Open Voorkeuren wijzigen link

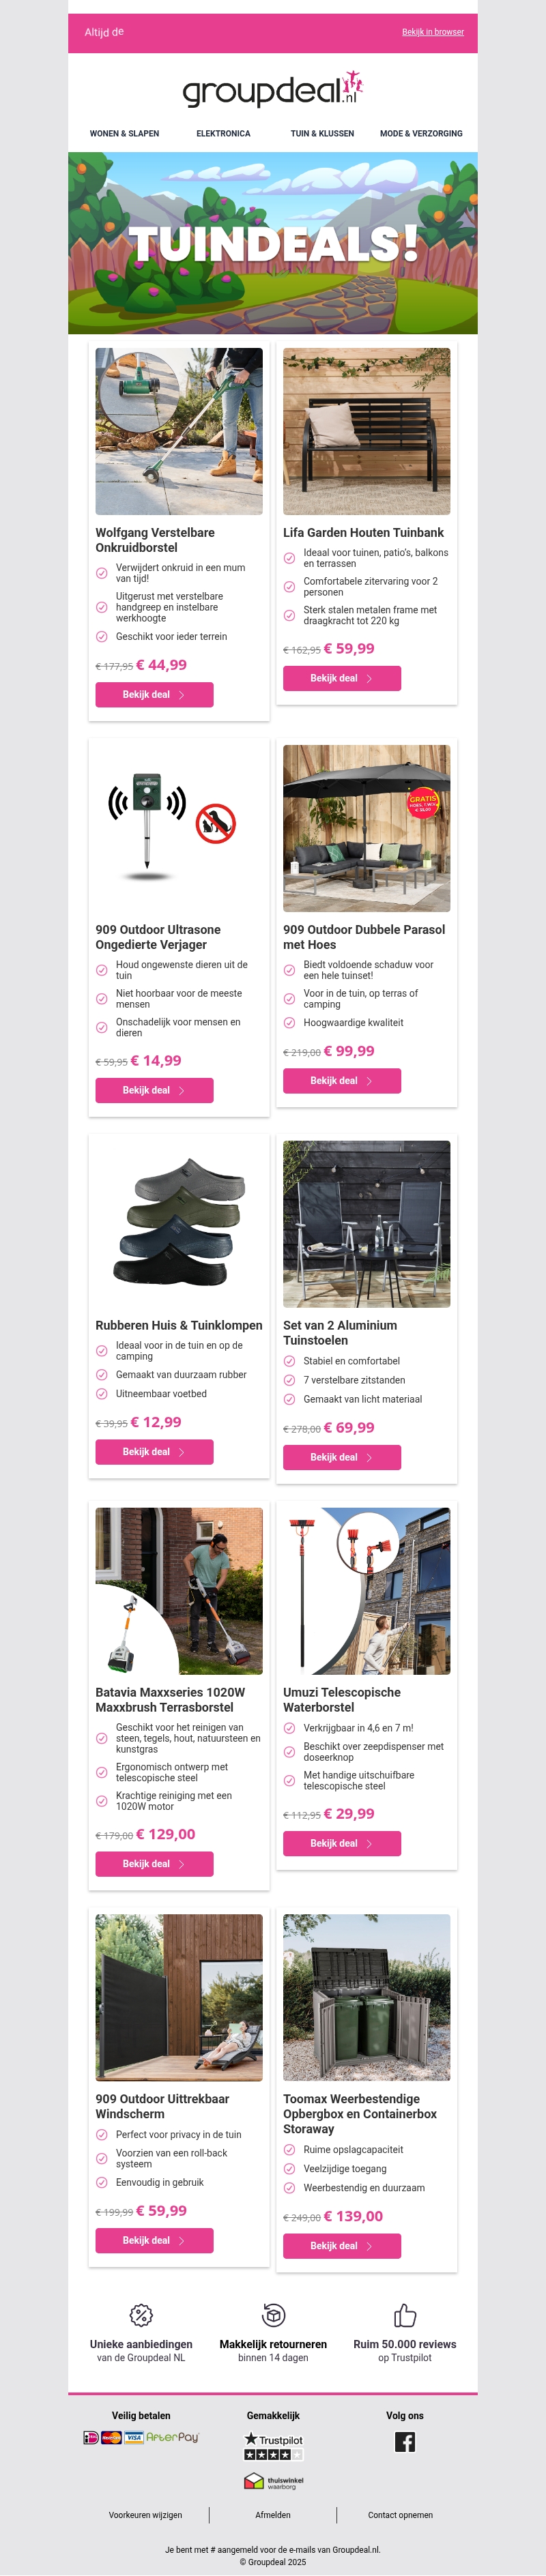pos(146,2514)
